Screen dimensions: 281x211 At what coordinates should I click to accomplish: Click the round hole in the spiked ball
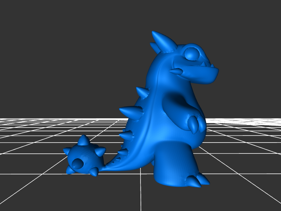(77, 163)
